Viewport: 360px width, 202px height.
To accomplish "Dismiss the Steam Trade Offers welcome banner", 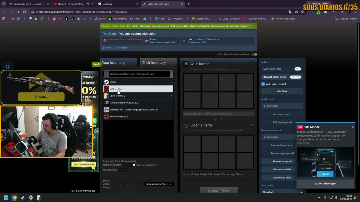I will pyautogui.click(x=255, y=26).
